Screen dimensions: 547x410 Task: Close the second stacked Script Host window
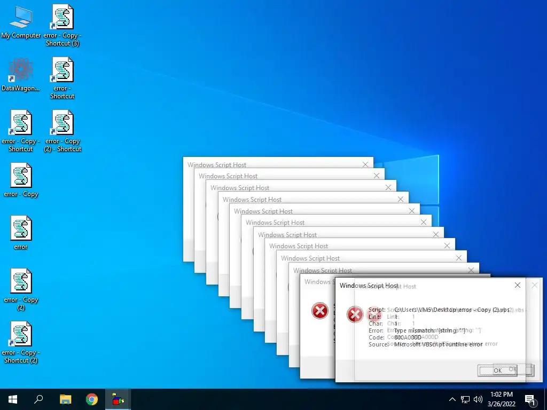pyautogui.click(x=377, y=176)
